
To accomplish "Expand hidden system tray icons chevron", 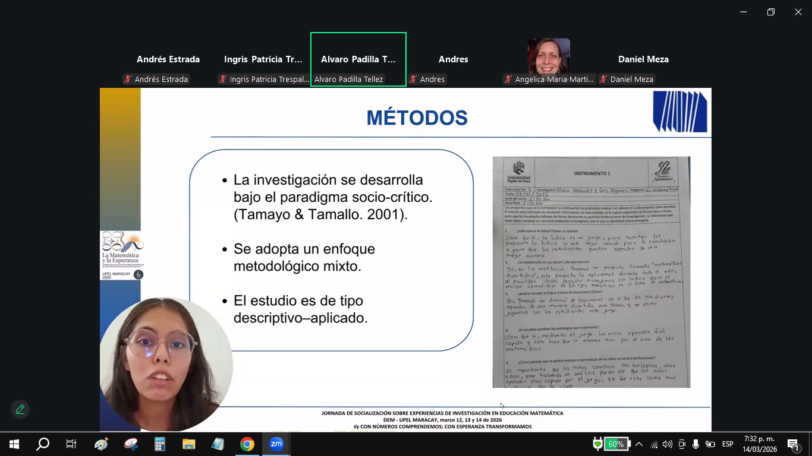I will [x=639, y=444].
